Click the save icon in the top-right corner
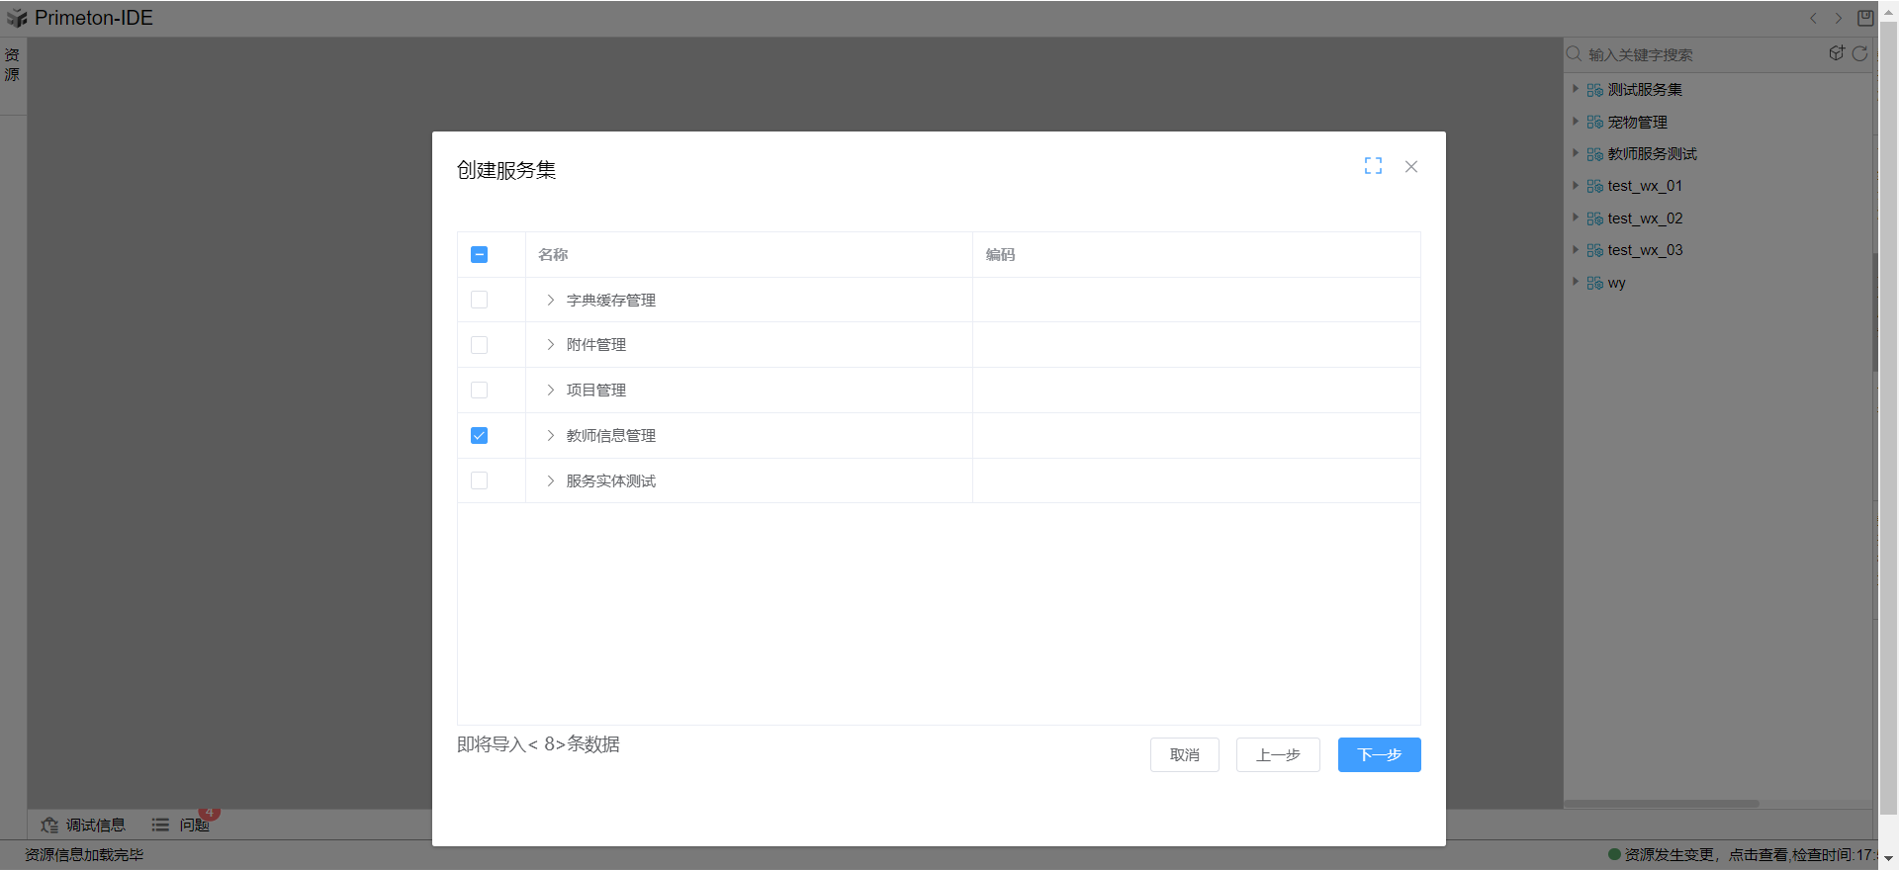The image size is (1899, 870). pyautogui.click(x=1865, y=18)
